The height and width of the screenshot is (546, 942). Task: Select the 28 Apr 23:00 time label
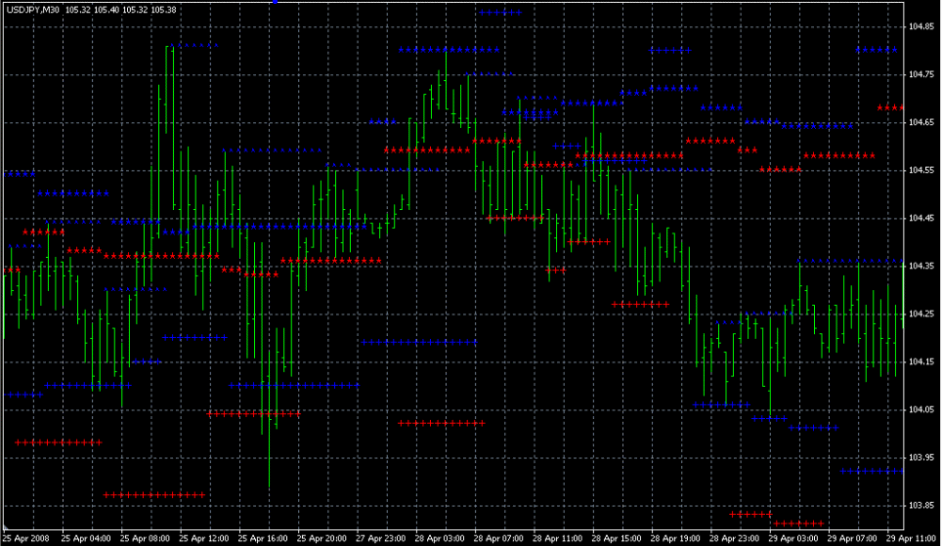pos(735,538)
